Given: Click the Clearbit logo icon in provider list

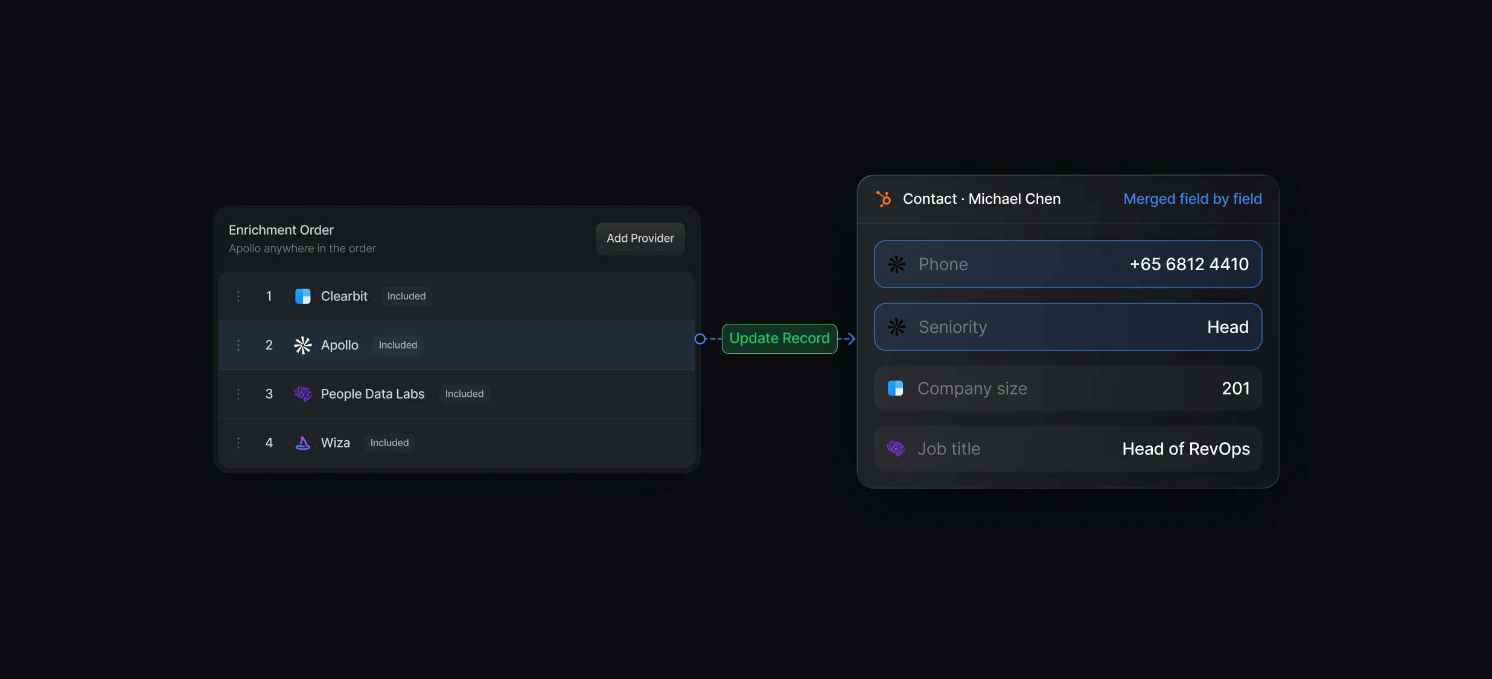Looking at the screenshot, I should 302,296.
